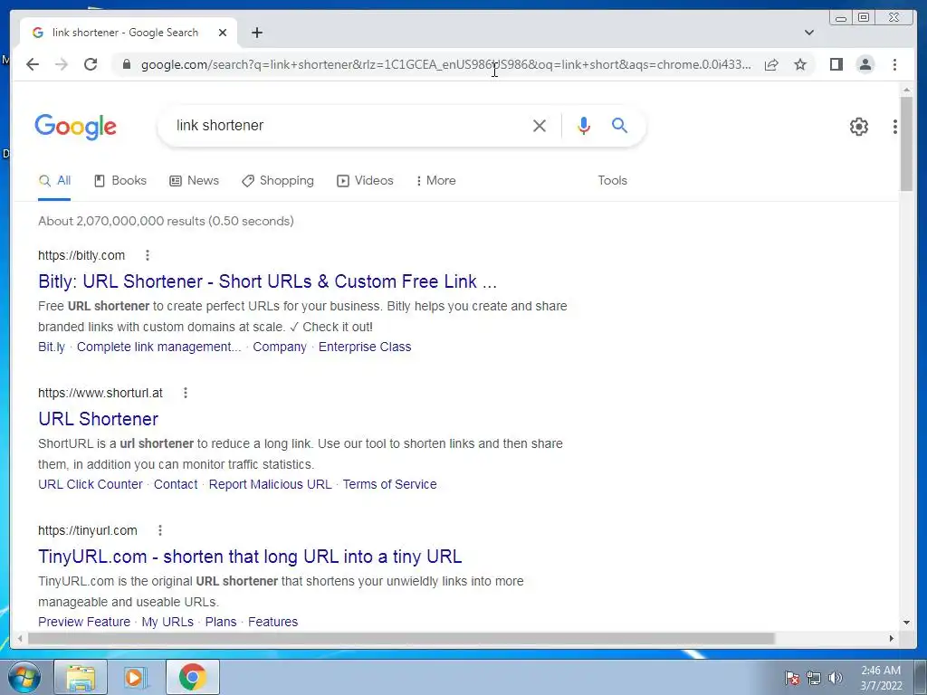Image resolution: width=927 pixels, height=695 pixels.
Task: Open the Plans sitelink
Action: 221,623
